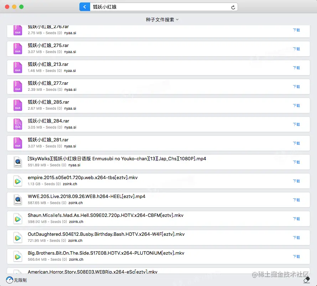Click the RAR icon for 狐妖小红娘_276.rar

18,30
